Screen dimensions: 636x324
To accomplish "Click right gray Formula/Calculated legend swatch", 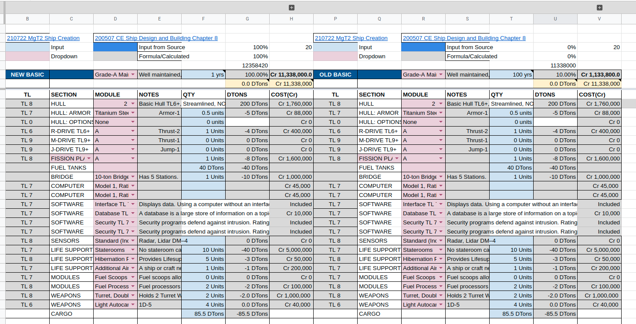I will click(x=423, y=57).
